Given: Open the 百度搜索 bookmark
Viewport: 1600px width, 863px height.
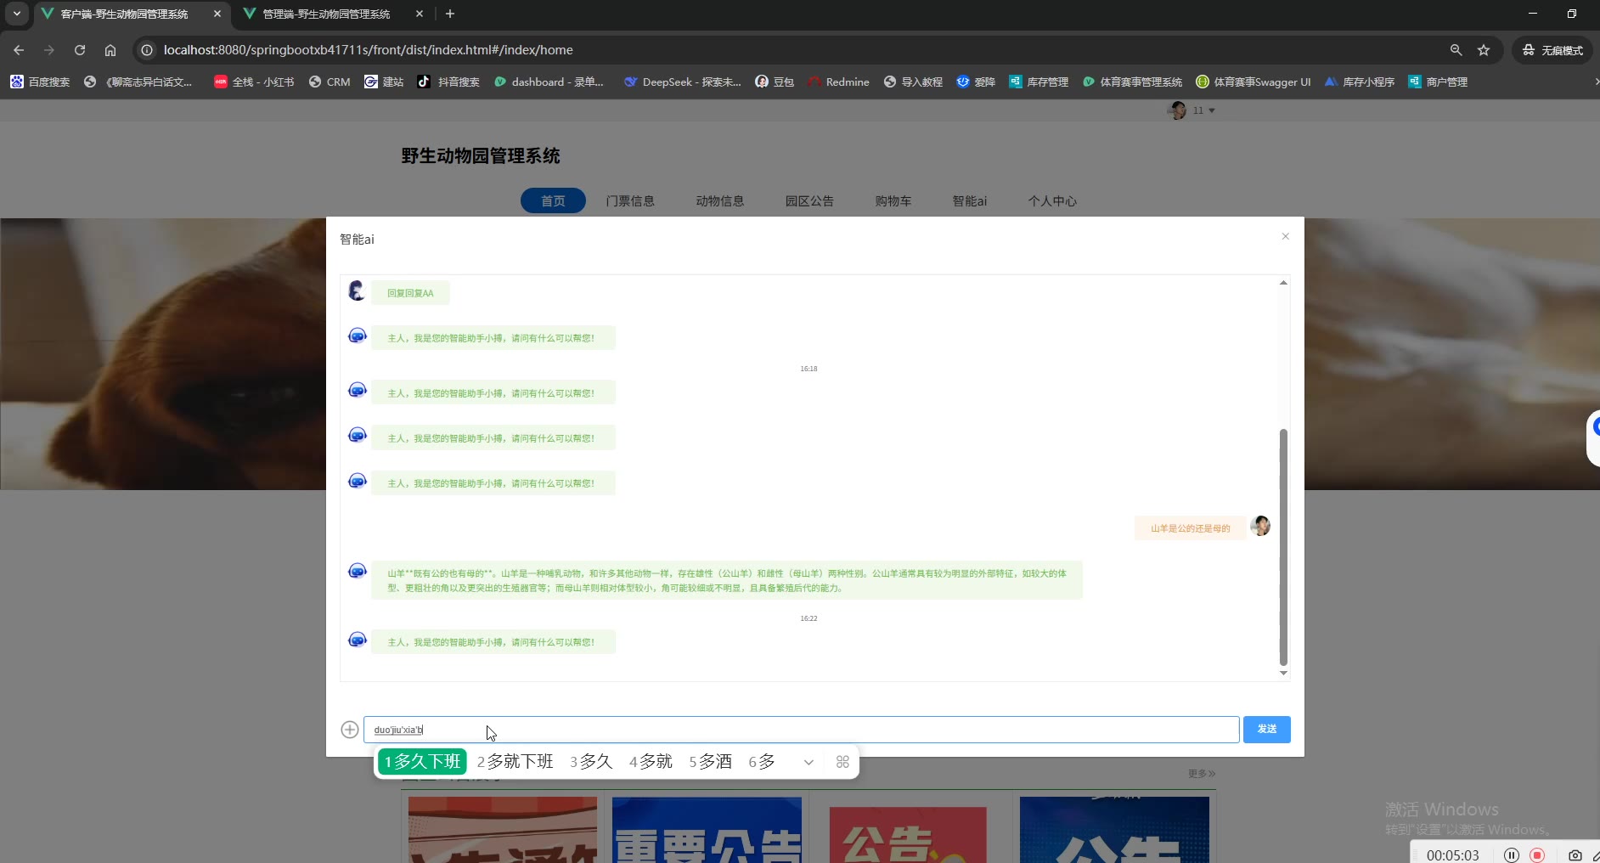Looking at the screenshot, I should coord(41,82).
